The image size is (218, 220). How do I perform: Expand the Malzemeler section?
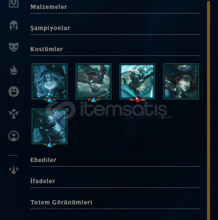pyautogui.click(x=115, y=7)
